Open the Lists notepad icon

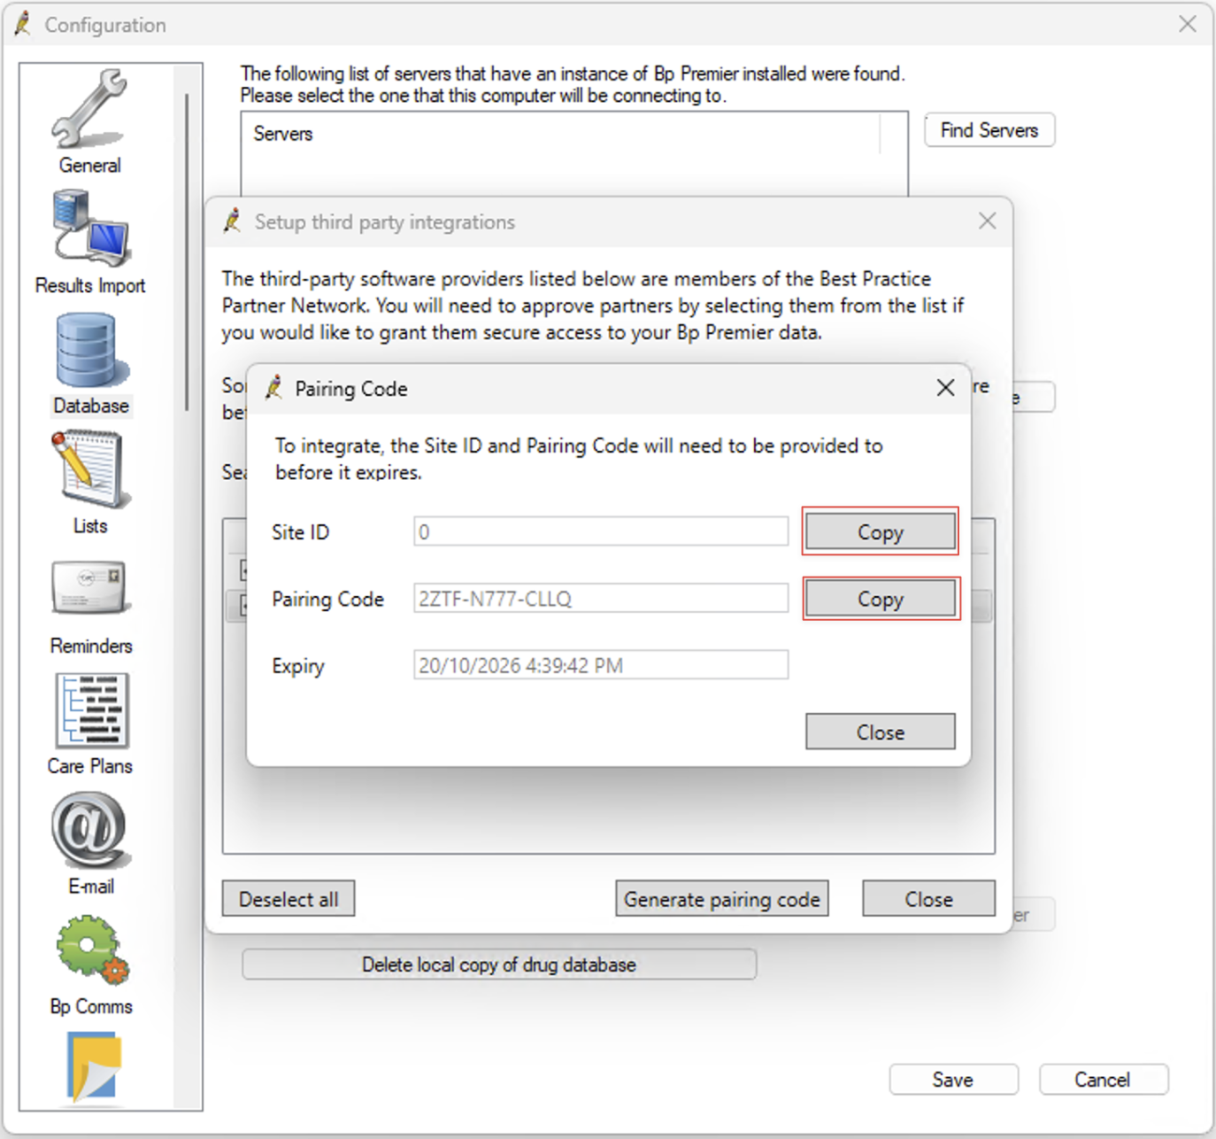(91, 469)
